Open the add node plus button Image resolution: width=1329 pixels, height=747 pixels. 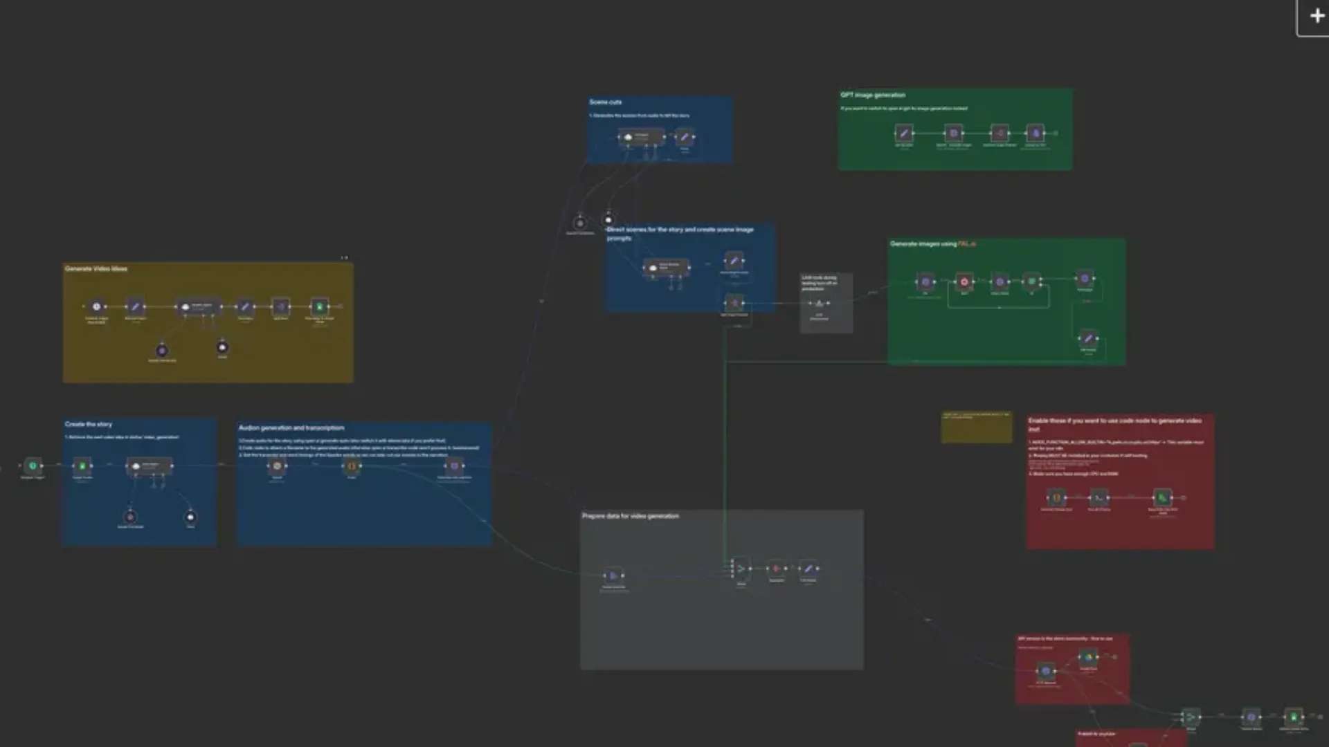pyautogui.click(x=1317, y=16)
